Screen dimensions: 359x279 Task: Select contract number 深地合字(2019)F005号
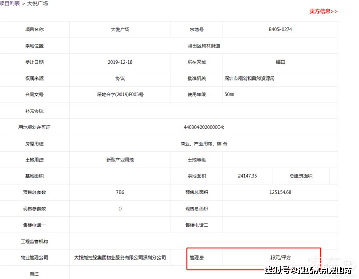tap(120, 94)
